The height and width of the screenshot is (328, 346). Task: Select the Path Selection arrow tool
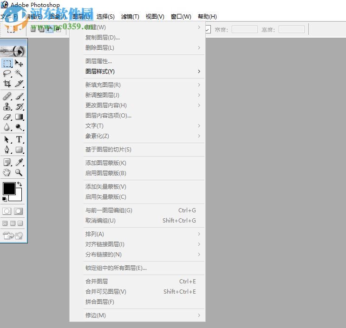coord(7,139)
